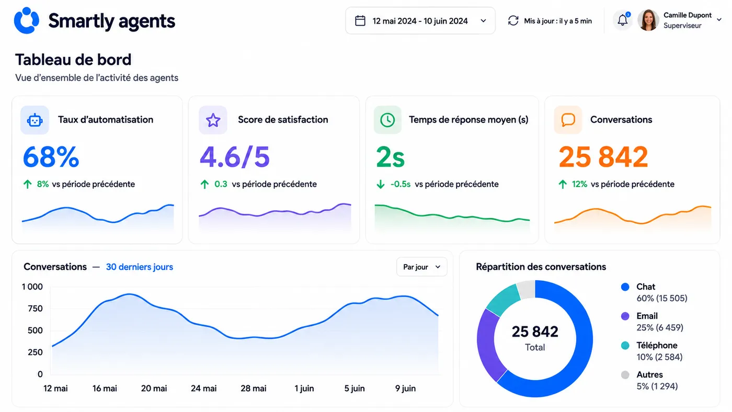732x412 pixels.
Task: Open the Camille Dupont account menu chevron
Action: click(x=719, y=20)
